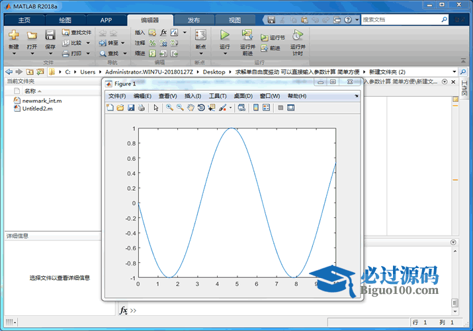Click the 比较 compare icon
This screenshot has width=473, height=331.
tap(65, 43)
